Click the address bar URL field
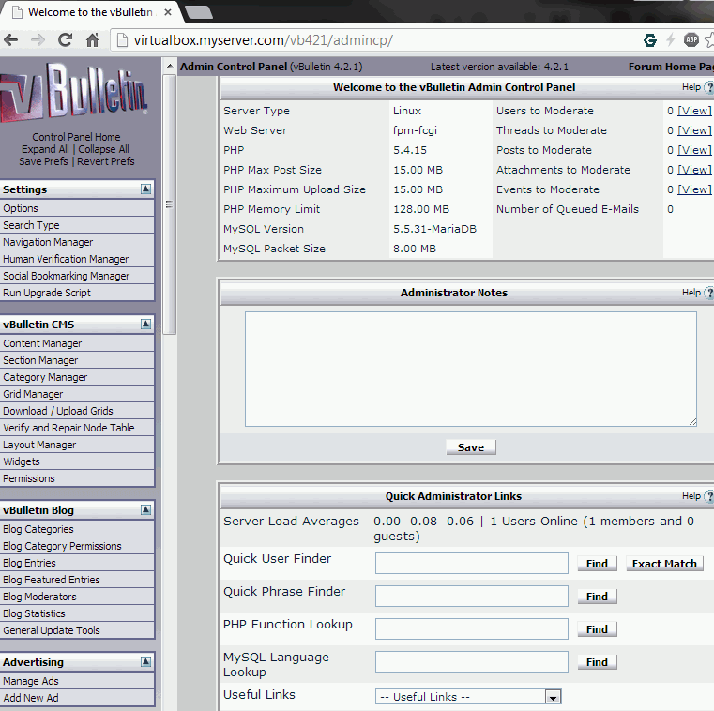Viewport: 714px width, 711px height. (x=373, y=40)
